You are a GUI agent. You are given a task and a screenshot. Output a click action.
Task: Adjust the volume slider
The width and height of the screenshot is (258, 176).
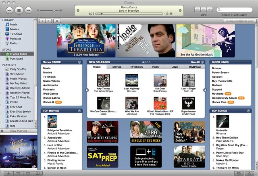[x=54, y=10]
